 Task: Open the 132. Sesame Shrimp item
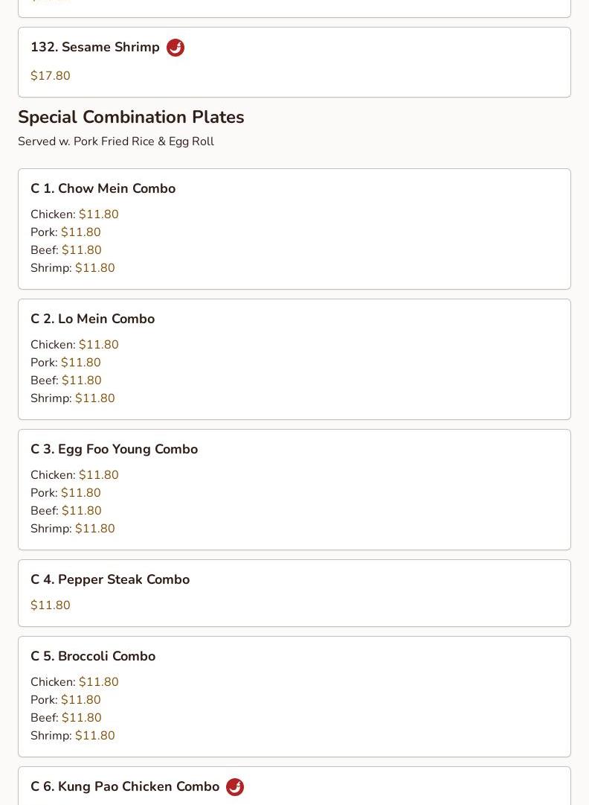click(x=95, y=47)
